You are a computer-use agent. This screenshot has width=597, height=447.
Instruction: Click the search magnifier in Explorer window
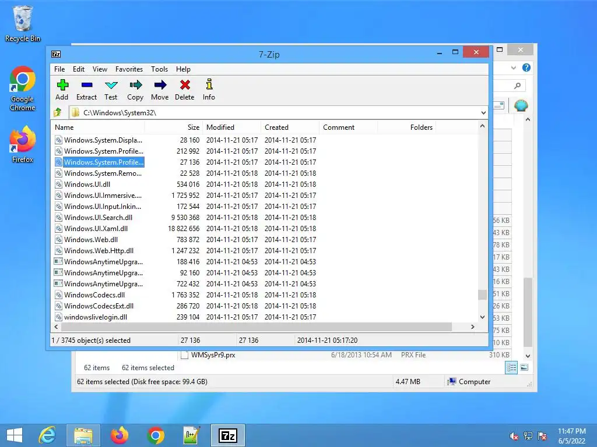(x=517, y=86)
